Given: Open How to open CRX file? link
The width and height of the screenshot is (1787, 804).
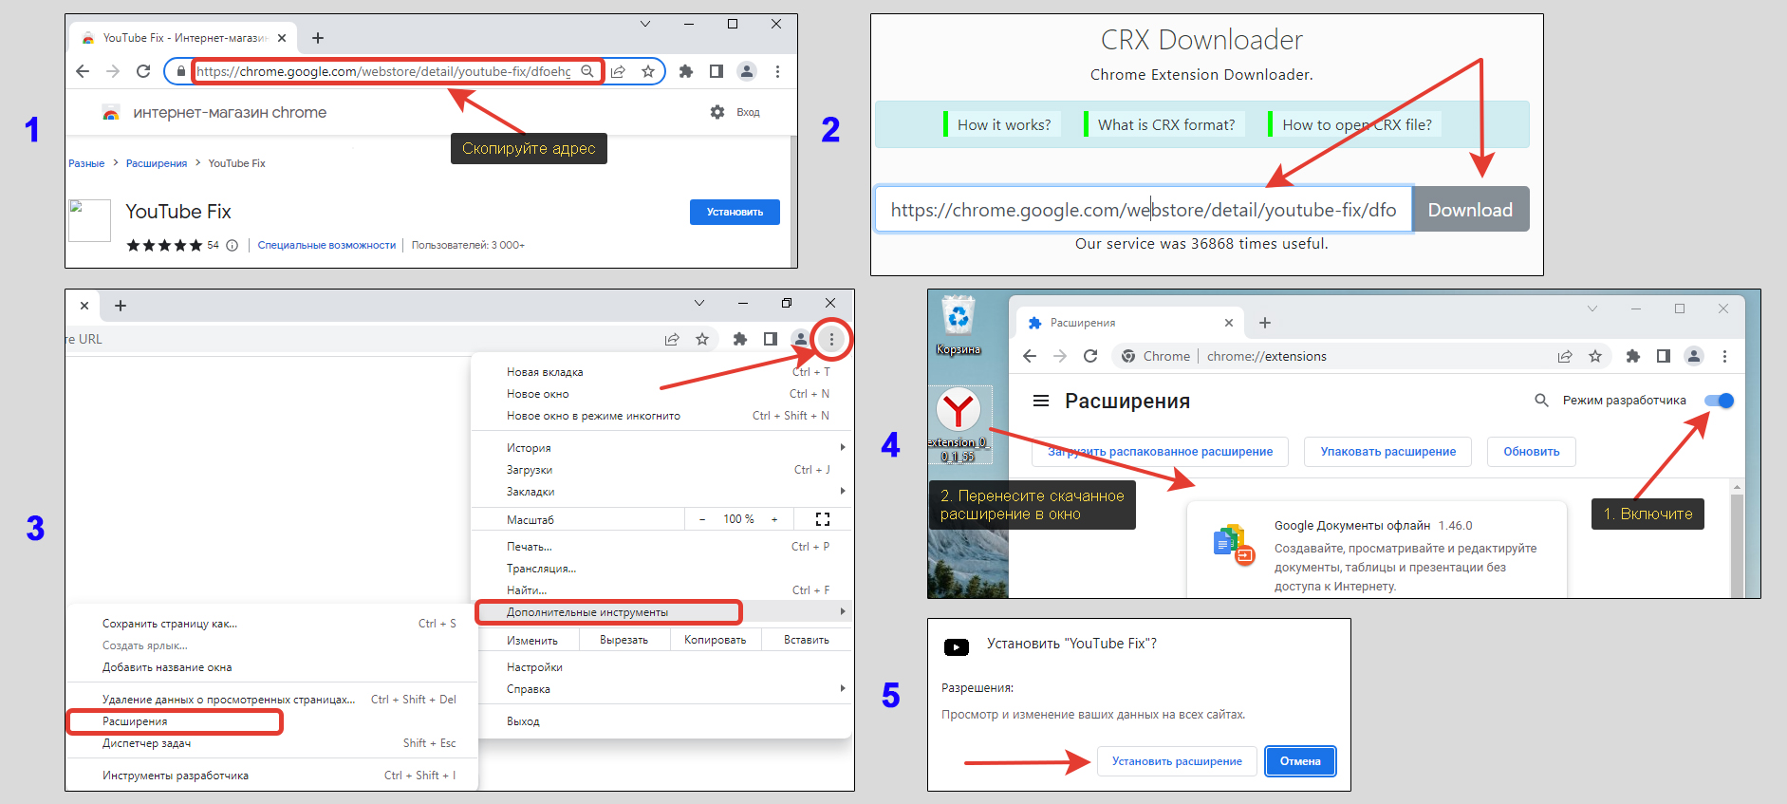Looking at the screenshot, I should (x=1356, y=124).
